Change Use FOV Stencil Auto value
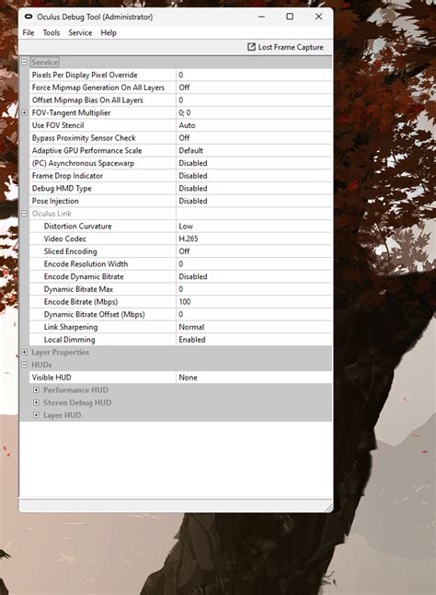The height and width of the screenshot is (595, 436). tap(254, 125)
